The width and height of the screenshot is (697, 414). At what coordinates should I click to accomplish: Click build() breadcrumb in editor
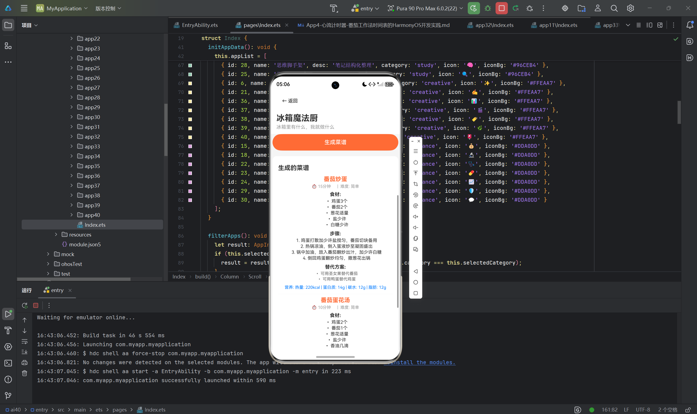[x=203, y=277]
